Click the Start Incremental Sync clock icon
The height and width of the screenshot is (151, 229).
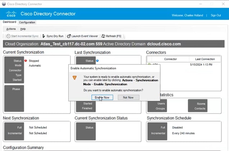coord(8,36)
